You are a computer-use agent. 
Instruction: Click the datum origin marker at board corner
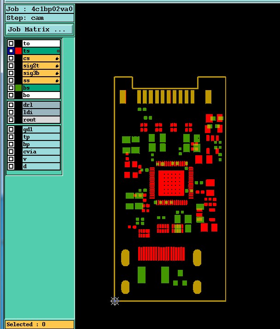(115, 301)
